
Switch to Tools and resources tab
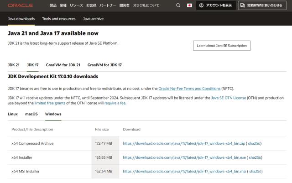point(59,19)
